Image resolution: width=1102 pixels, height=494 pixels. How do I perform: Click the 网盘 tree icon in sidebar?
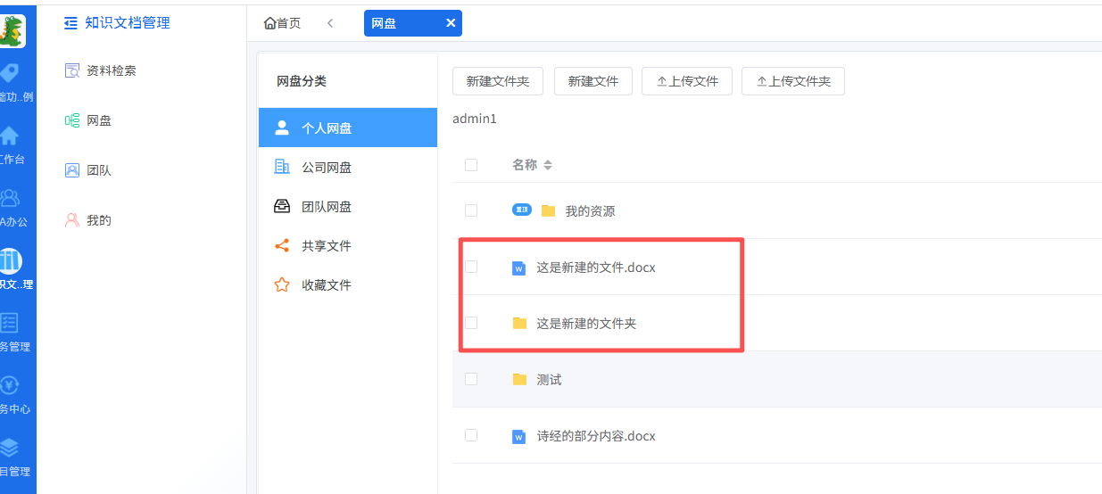point(72,120)
